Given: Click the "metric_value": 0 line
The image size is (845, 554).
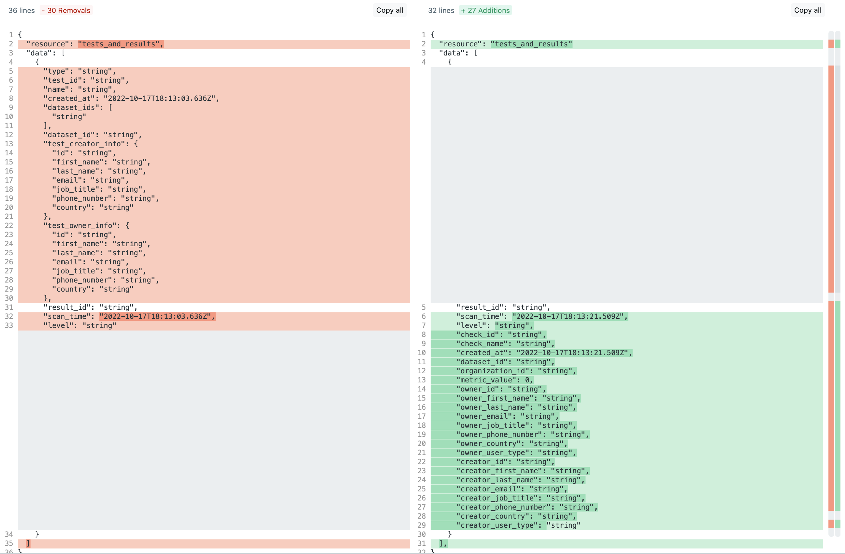Looking at the screenshot, I should pyautogui.click(x=494, y=380).
